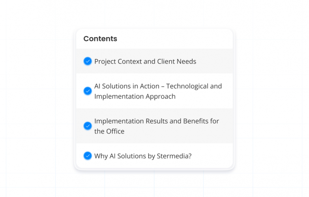
Task: Click the words 'Project Context' in first row
Action: [117, 61]
